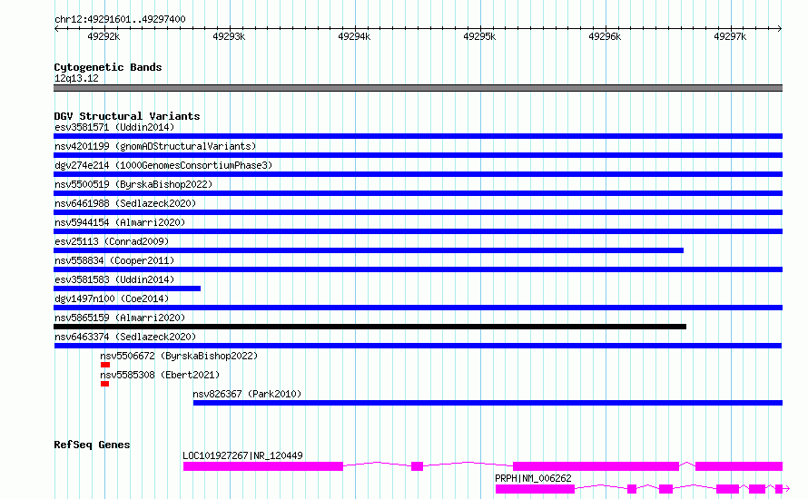Select the blue nsv826367 variant bar
Image resolution: width=808 pixels, height=499 pixels.
(488, 403)
